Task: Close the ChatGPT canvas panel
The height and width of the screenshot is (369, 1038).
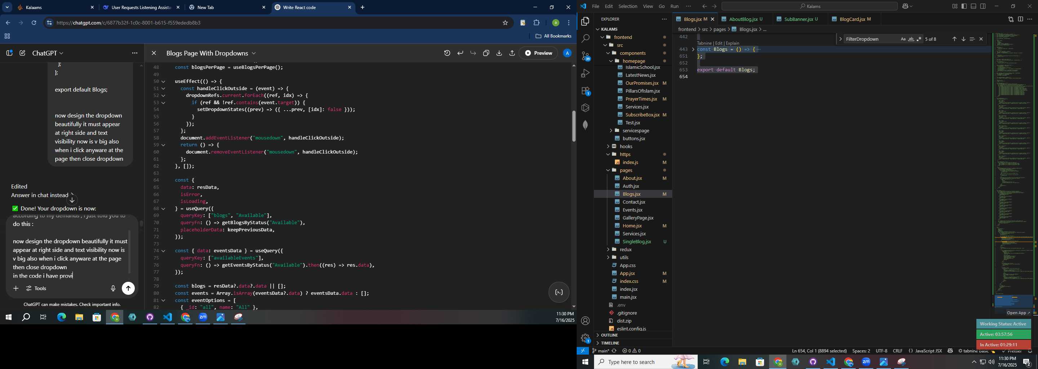Action: point(154,53)
